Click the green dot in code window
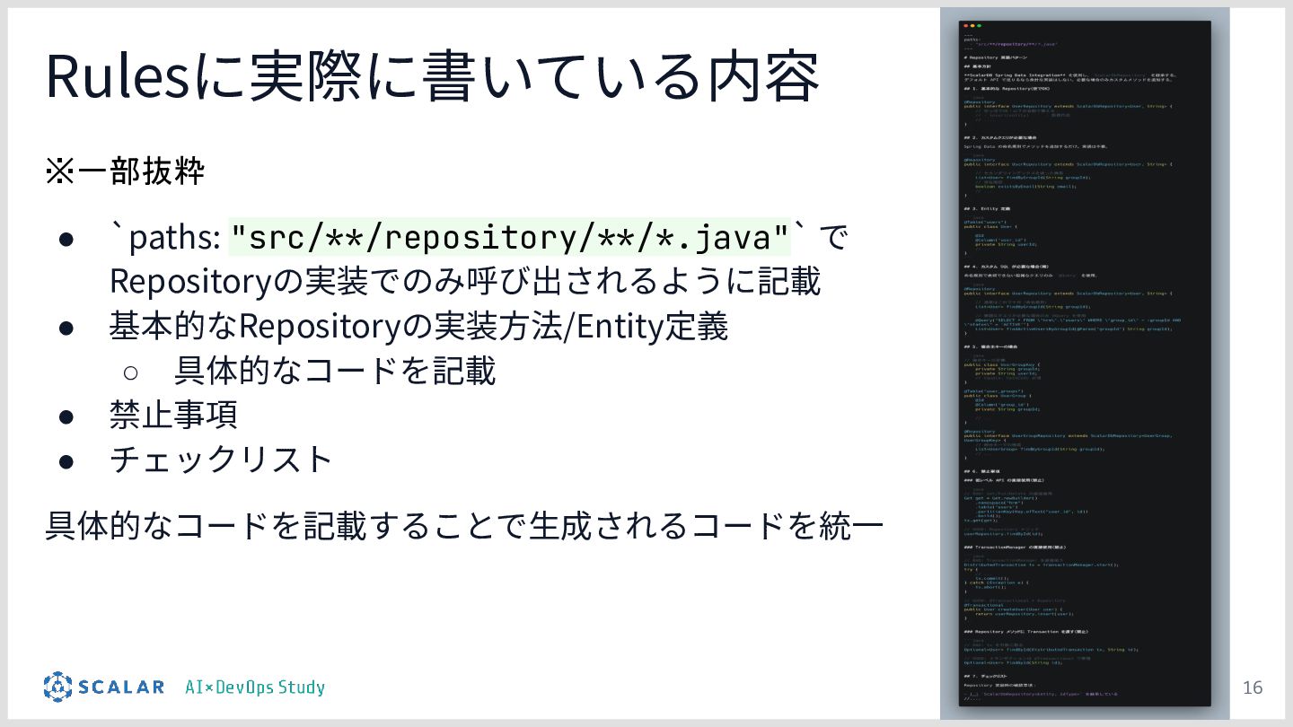Image resolution: width=1293 pixels, height=727 pixels. coord(979,26)
